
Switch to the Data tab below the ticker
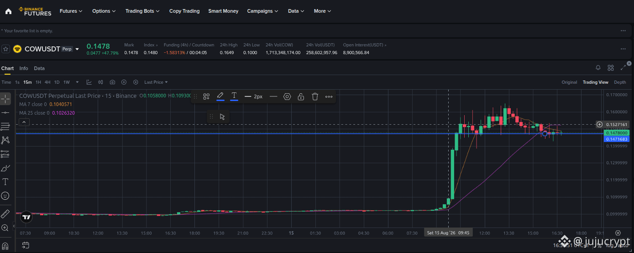click(39, 68)
